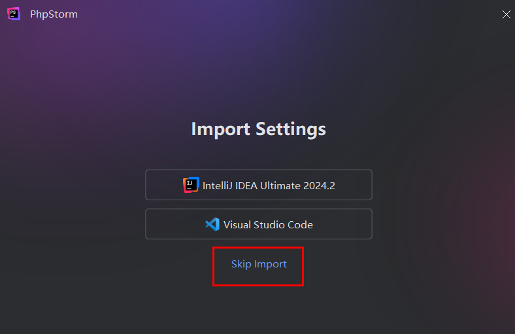Click the word "Skip" in Skip Import
This screenshot has width=515, height=334.
[x=241, y=264]
